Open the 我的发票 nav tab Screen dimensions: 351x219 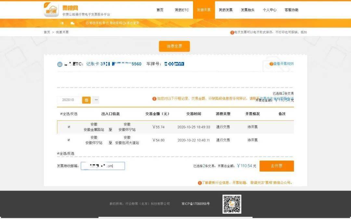[226, 10]
